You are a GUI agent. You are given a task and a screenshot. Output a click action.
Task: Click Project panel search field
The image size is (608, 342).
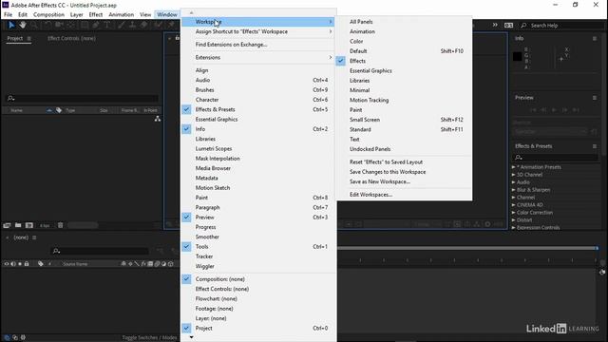coord(83,98)
